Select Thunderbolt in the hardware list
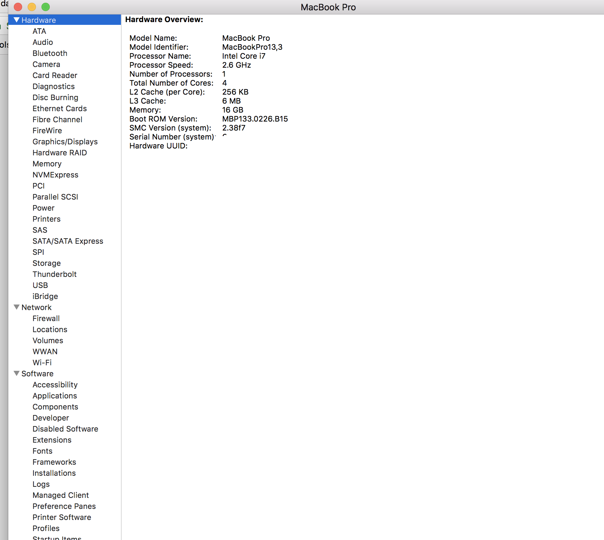Screen dimensions: 604x540 (55, 274)
